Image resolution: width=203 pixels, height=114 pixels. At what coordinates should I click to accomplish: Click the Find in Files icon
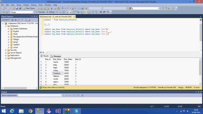(130, 9)
